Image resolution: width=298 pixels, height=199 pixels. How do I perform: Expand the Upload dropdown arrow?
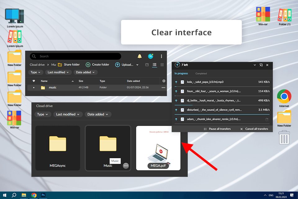(x=138, y=65)
